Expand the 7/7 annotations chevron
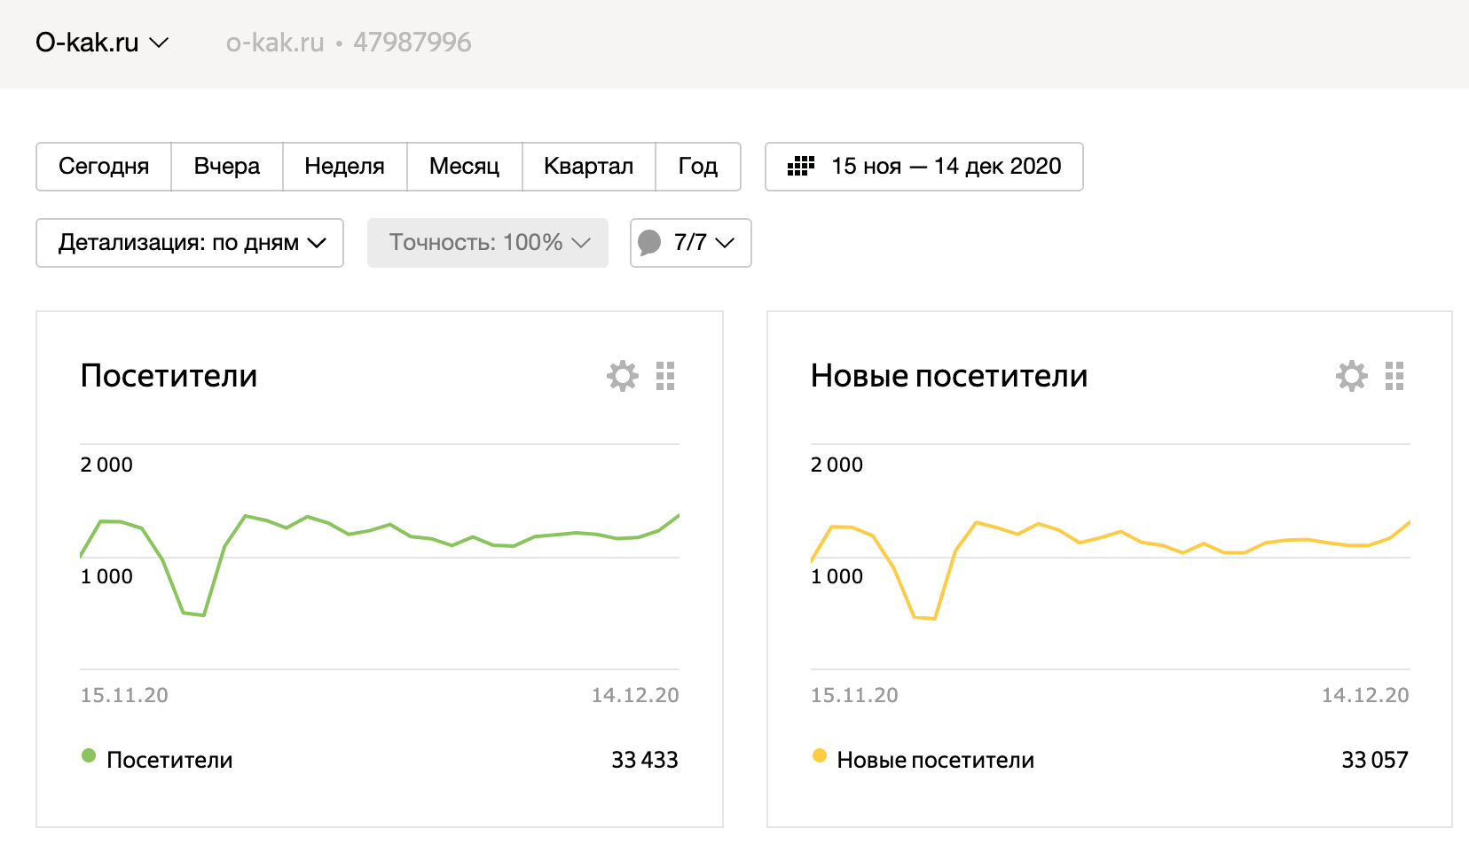This screenshot has width=1469, height=844. click(725, 243)
